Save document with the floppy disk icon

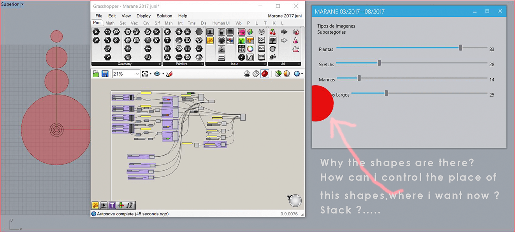pos(105,74)
